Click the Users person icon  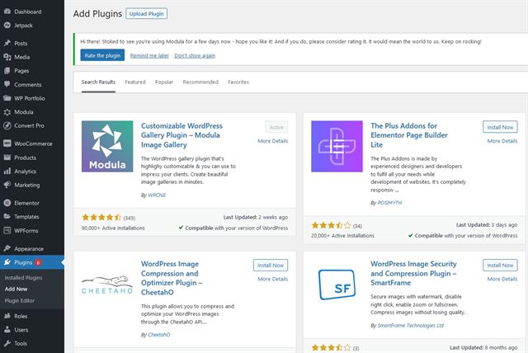(7, 330)
